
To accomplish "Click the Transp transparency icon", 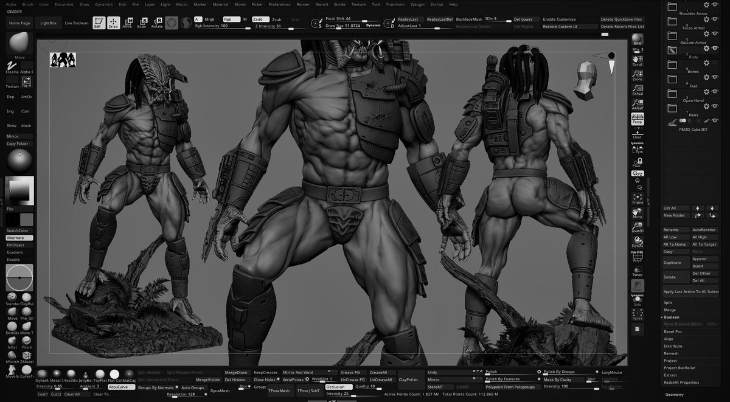I will 638,271.
